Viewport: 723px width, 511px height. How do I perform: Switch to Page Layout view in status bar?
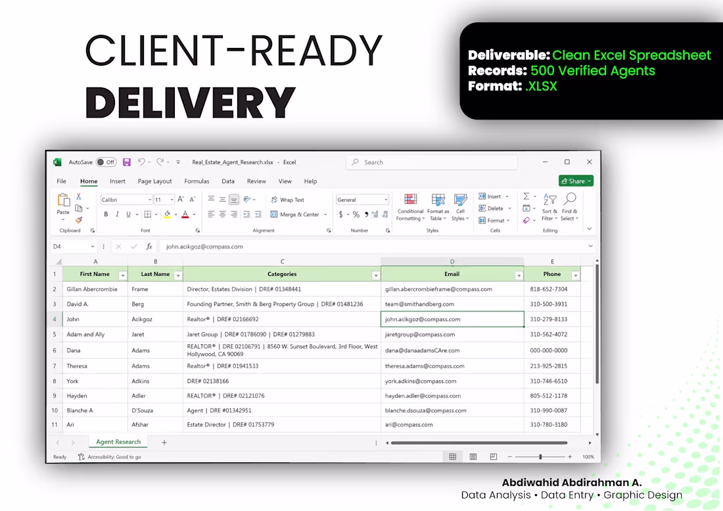pos(473,456)
